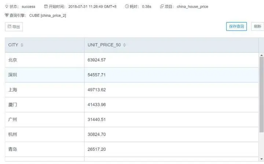Click the 63924.57 price value
This screenshot has width=264, height=164.
click(97, 60)
